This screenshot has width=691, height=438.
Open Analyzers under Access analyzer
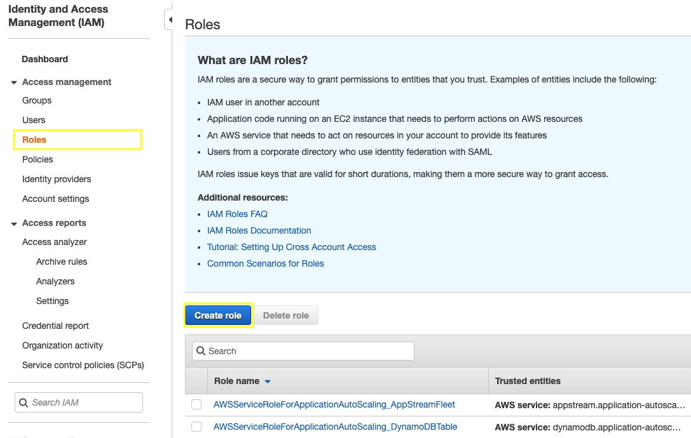coord(55,281)
